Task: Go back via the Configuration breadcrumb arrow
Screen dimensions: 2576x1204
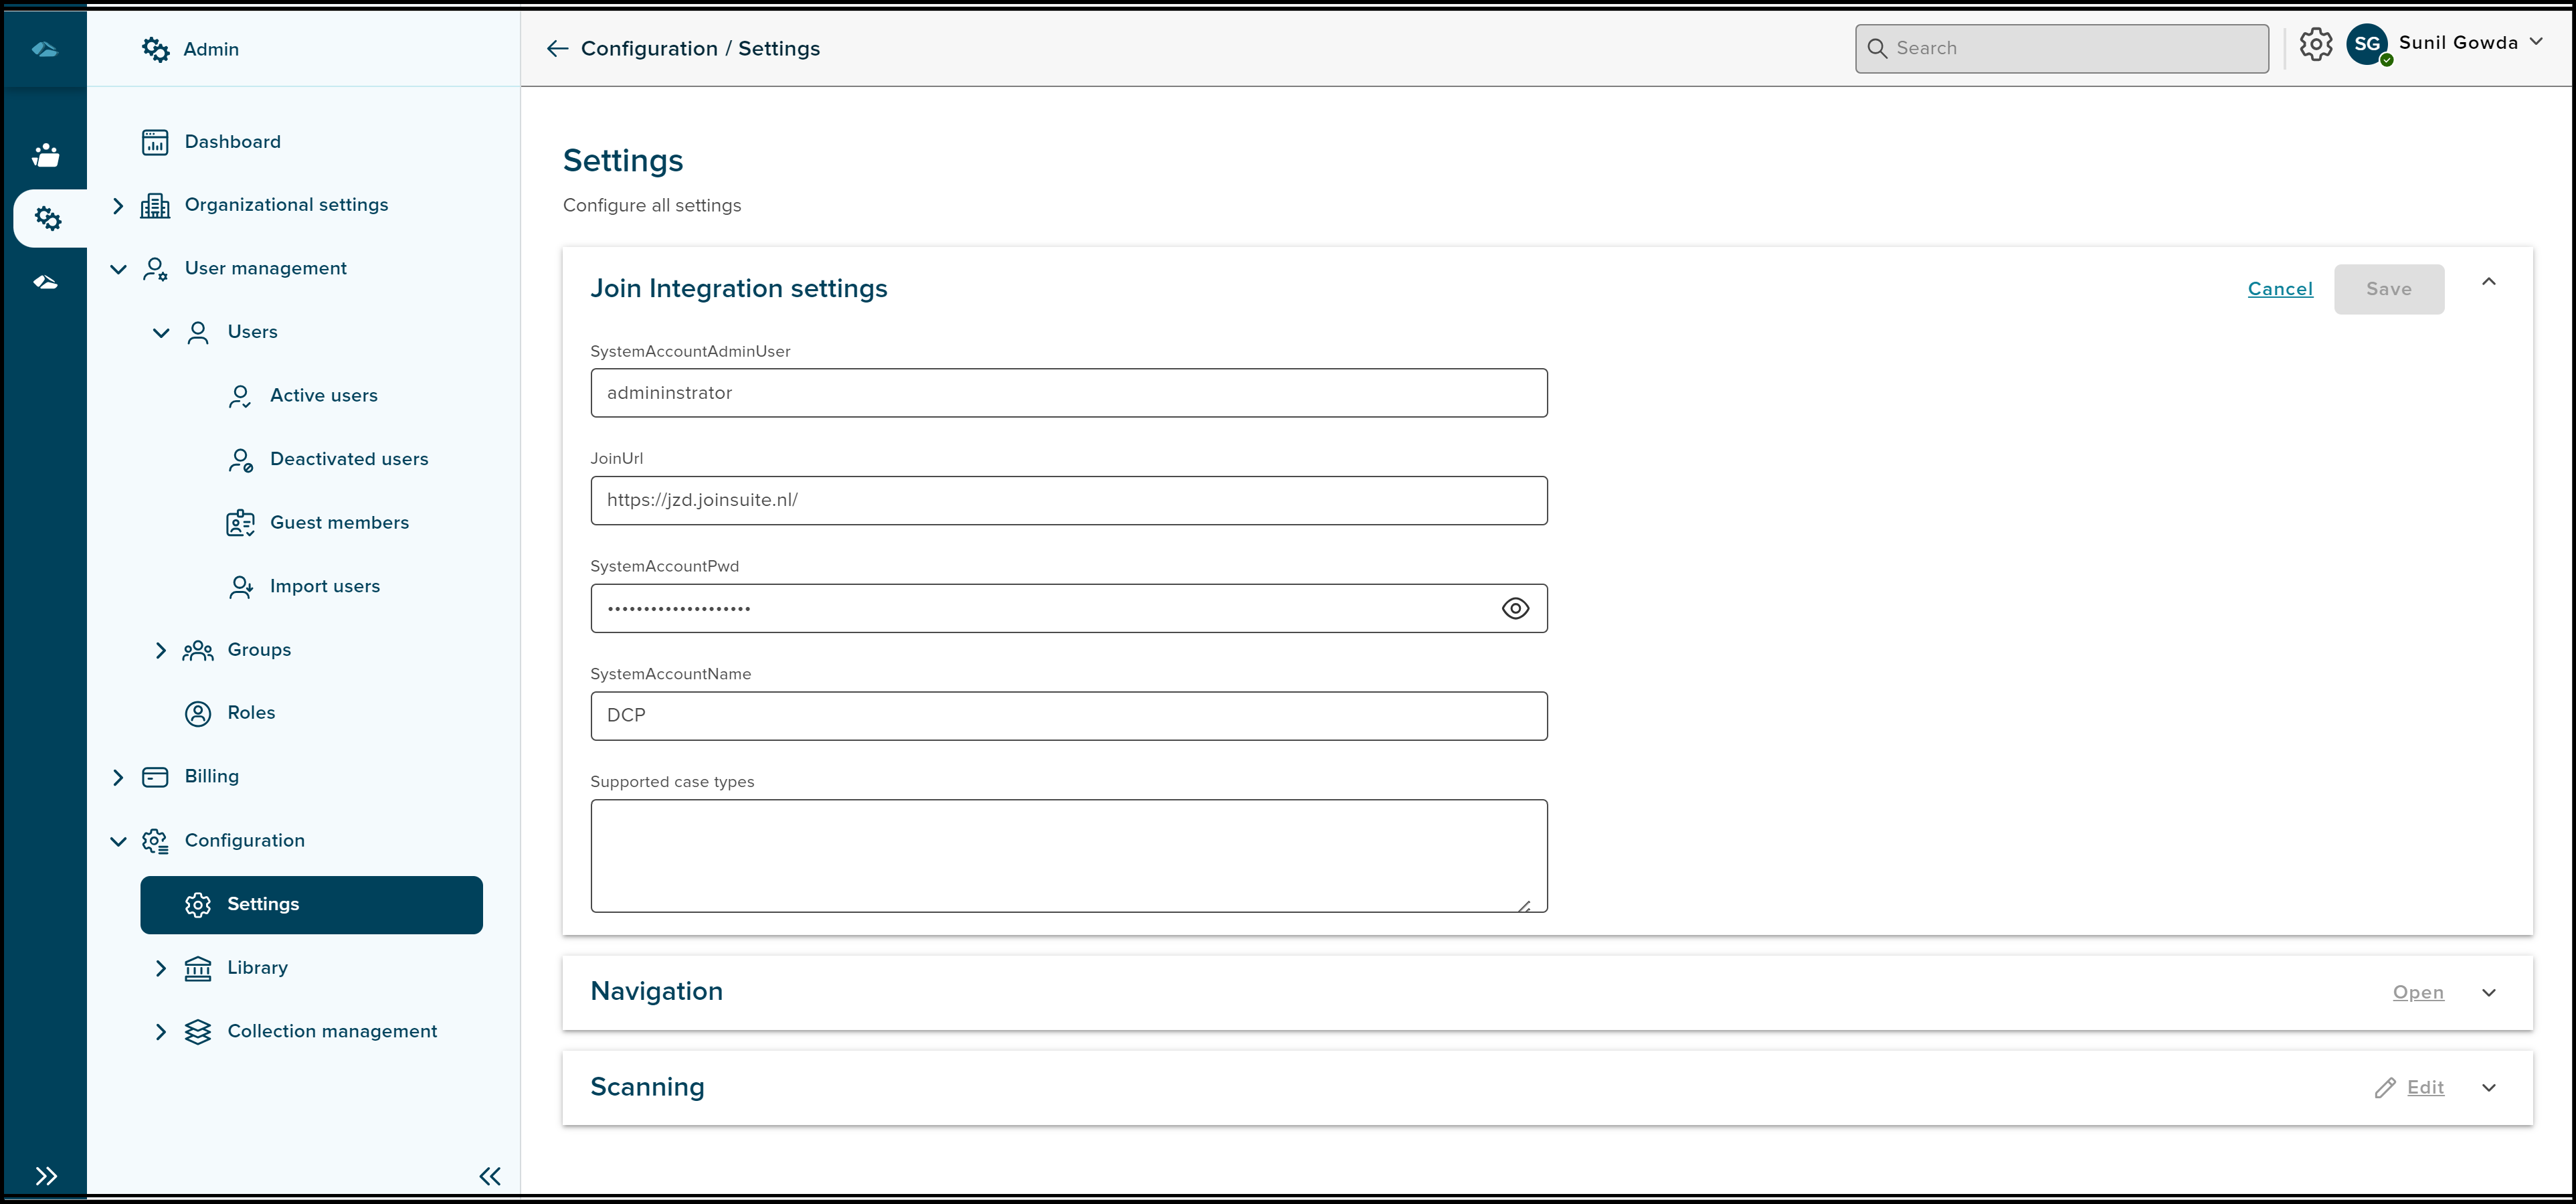Action: tap(557, 48)
